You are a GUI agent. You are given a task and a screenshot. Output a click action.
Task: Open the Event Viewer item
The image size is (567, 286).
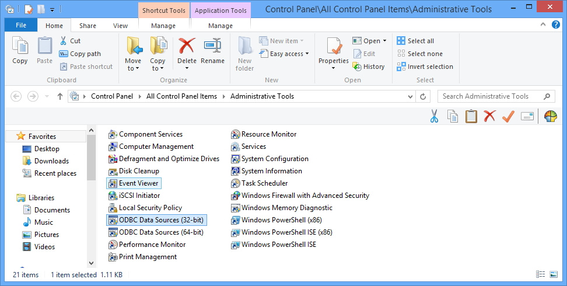[x=138, y=183]
